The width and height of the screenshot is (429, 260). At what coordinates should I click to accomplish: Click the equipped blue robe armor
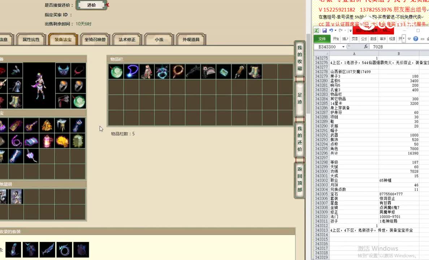coord(15,86)
